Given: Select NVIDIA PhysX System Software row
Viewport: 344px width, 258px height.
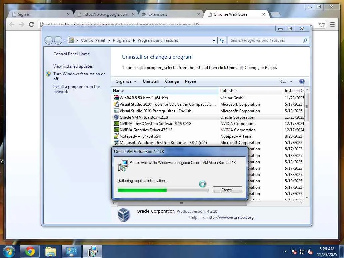Looking at the screenshot, I should [x=208, y=124].
